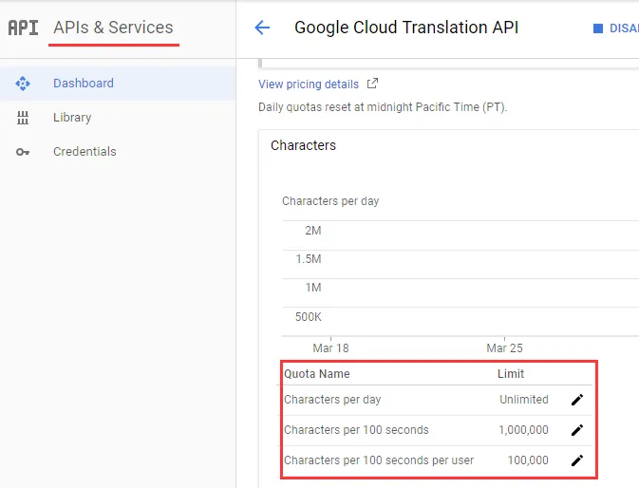This screenshot has height=488, width=639.
Task: Go back using the left arrow
Action: pos(263,28)
